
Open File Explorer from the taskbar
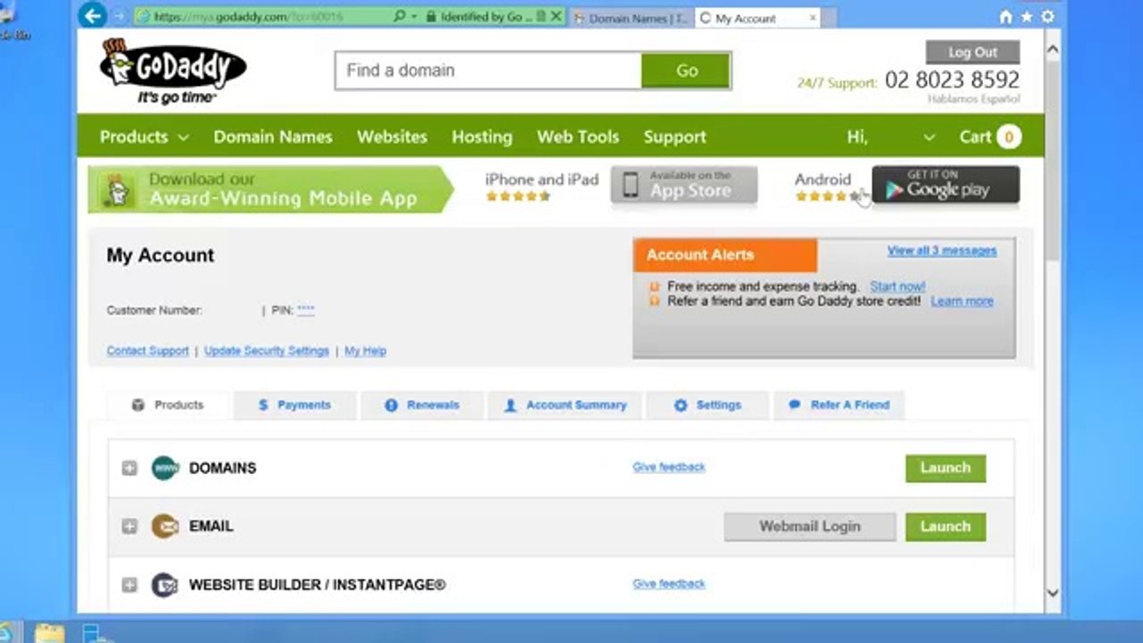pyautogui.click(x=50, y=632)
